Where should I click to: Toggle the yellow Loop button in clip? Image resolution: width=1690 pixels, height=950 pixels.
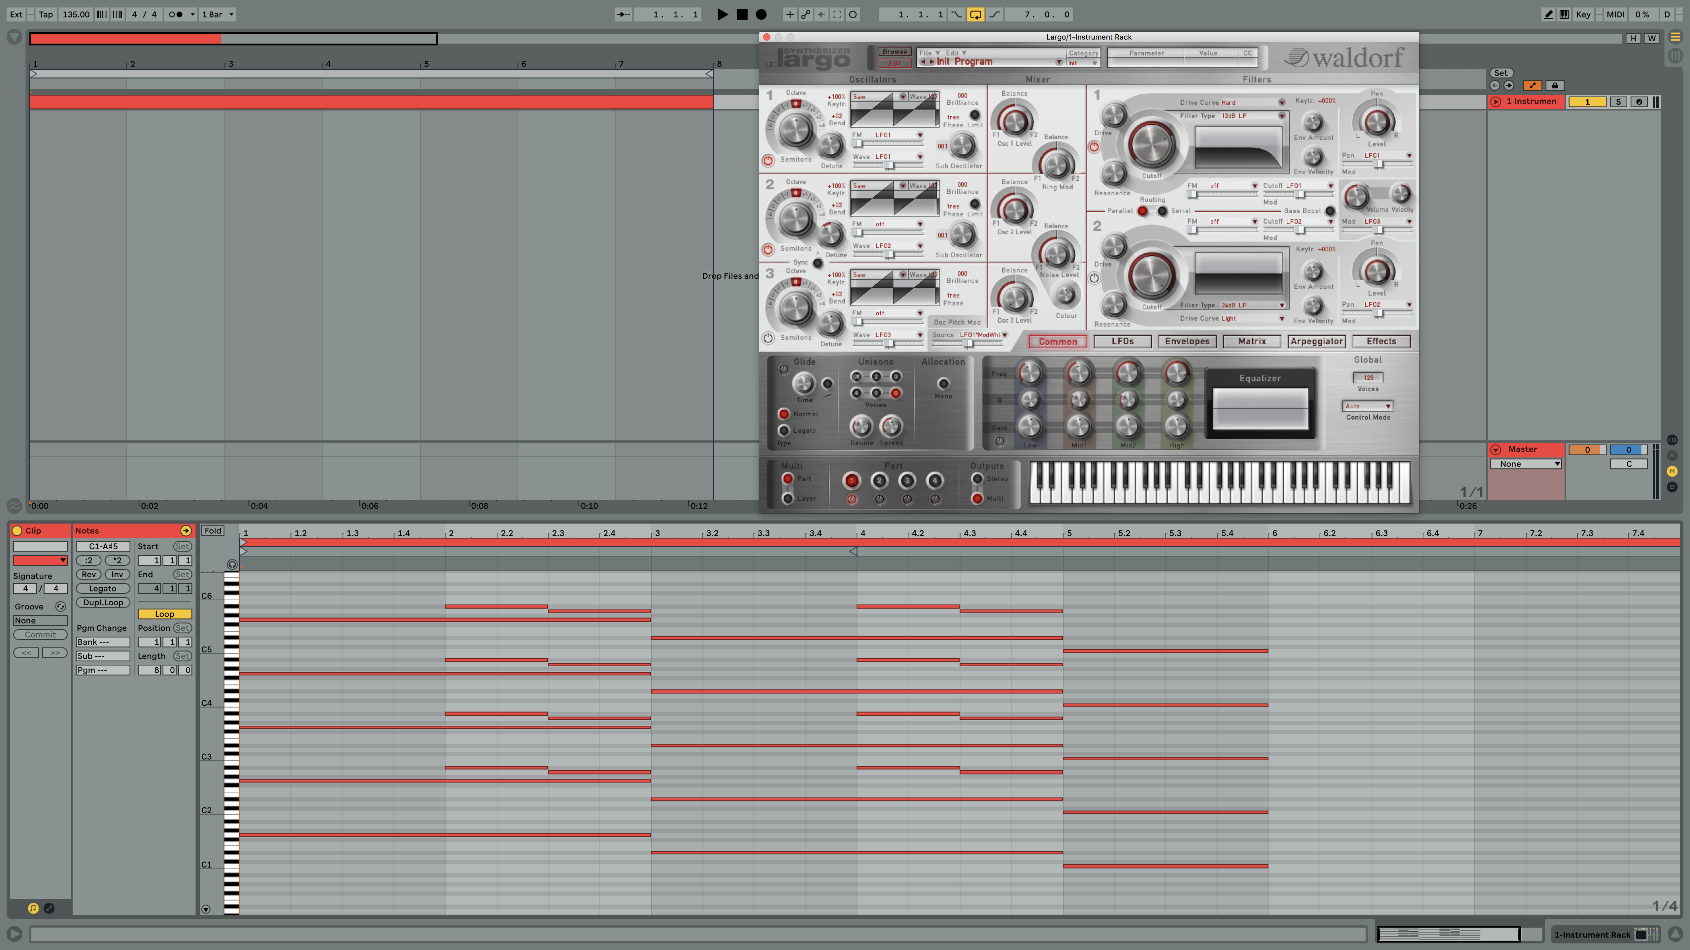164,614
